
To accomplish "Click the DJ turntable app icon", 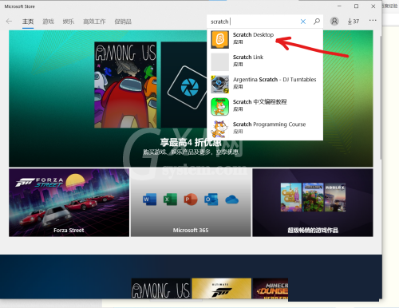I will click(x=219, y=85).
